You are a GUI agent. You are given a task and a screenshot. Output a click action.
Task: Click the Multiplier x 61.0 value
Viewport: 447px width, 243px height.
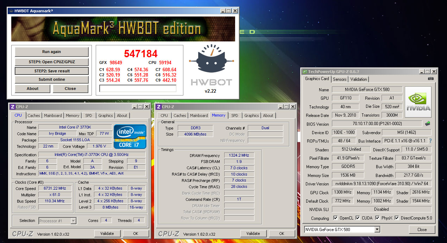click(x=55, y=195)
